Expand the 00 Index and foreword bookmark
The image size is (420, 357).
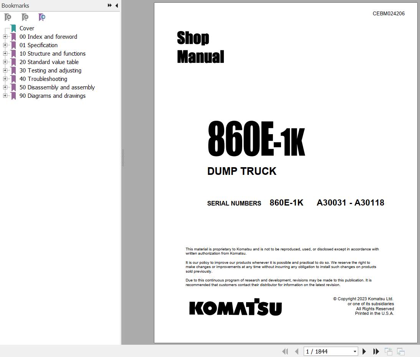pos(5,37)
